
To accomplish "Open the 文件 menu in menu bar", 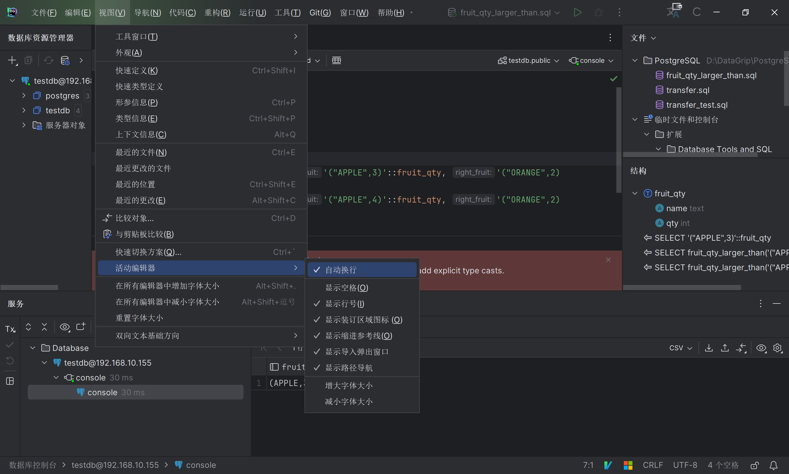I will point(43,12).
